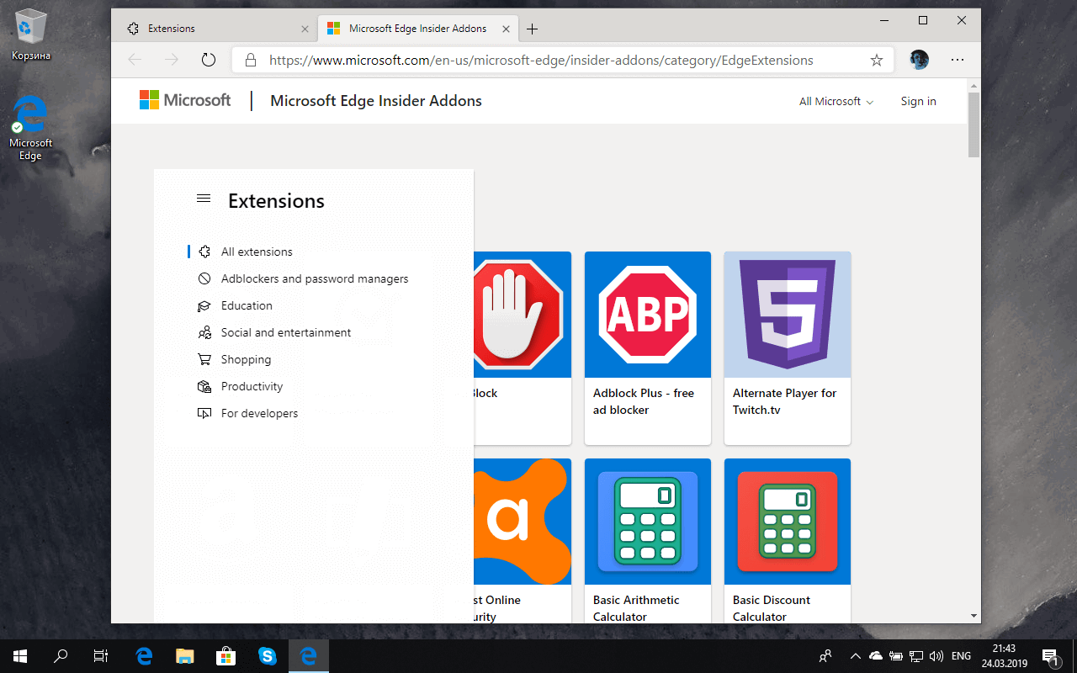Open the Productivity category

click(x=252, y=386)
